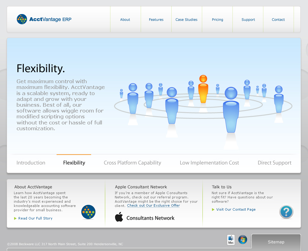This screenshot has width=308, height=251.
Task: Click the orange person figure in illustration
Action: 203,89
